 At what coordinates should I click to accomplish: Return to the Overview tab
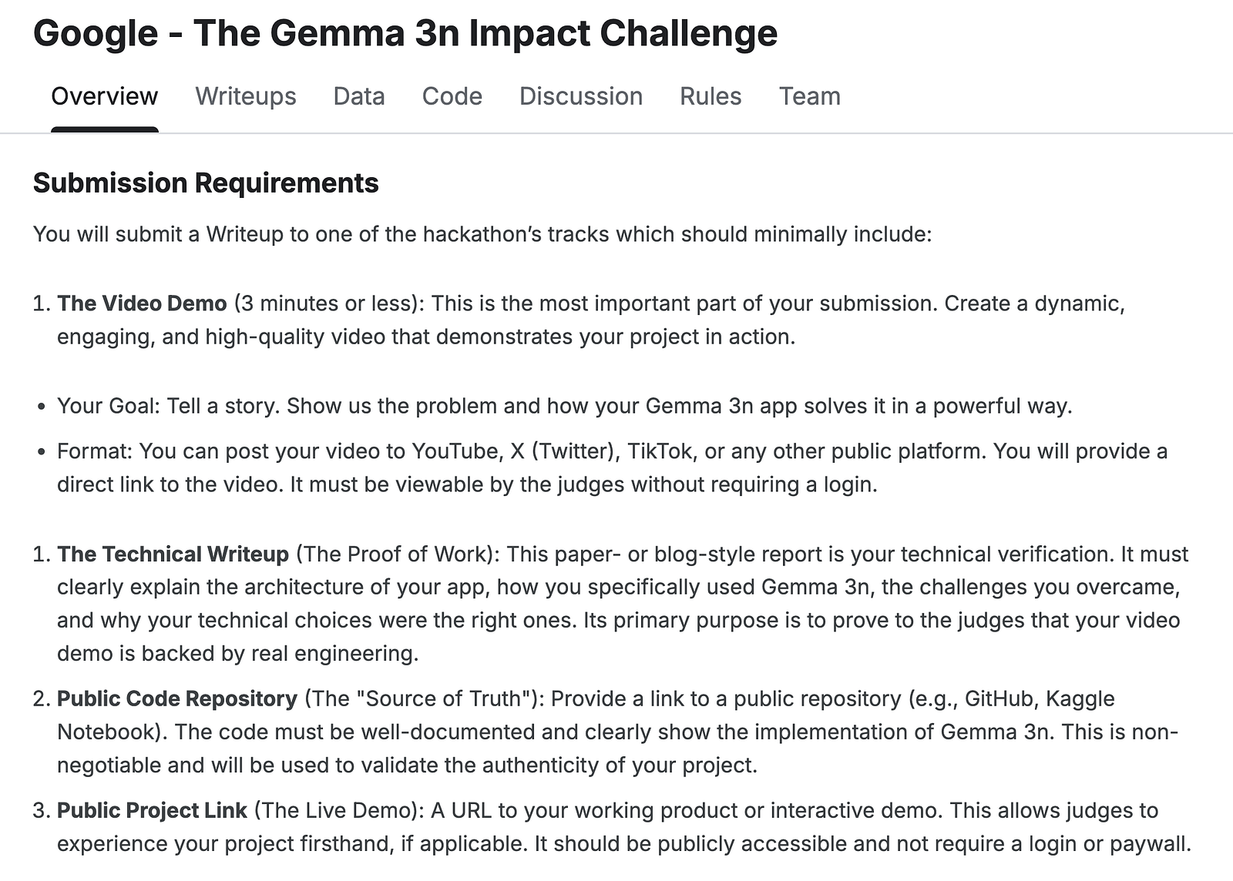coord(103,95)
